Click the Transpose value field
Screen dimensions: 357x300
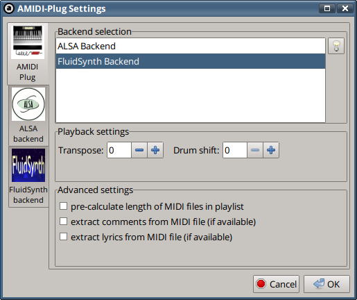[x=119, y=150]
